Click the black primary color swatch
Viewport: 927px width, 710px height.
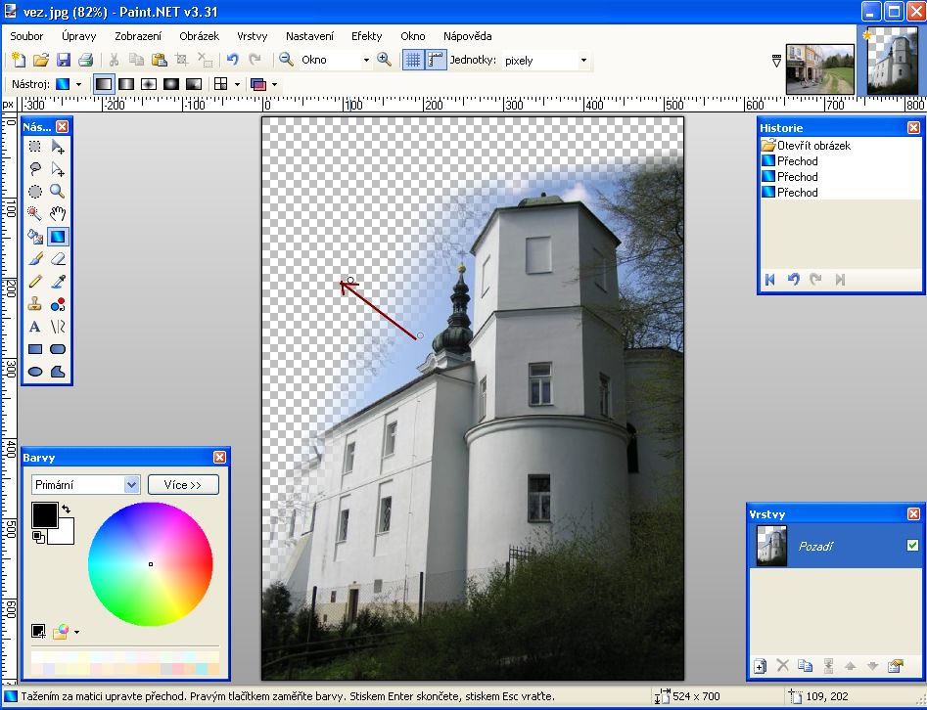click(44, 515)
